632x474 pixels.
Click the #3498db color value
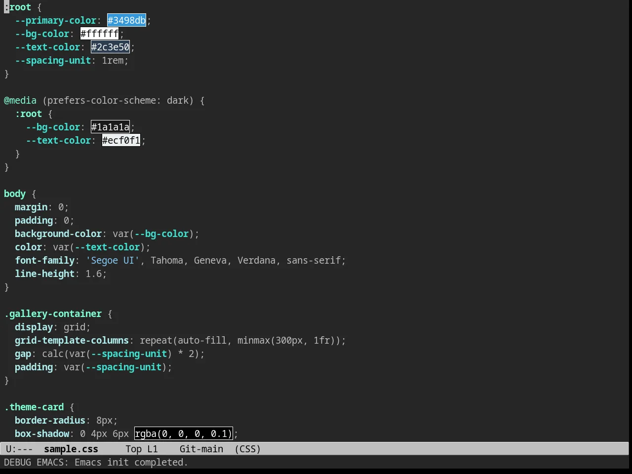pyautogui.click(x=126, y=20)
